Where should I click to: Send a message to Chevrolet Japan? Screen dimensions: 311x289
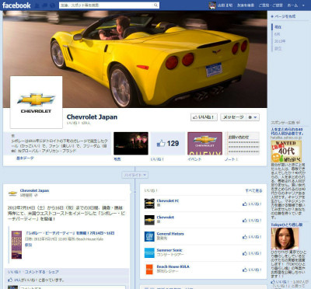coord(233,117)
